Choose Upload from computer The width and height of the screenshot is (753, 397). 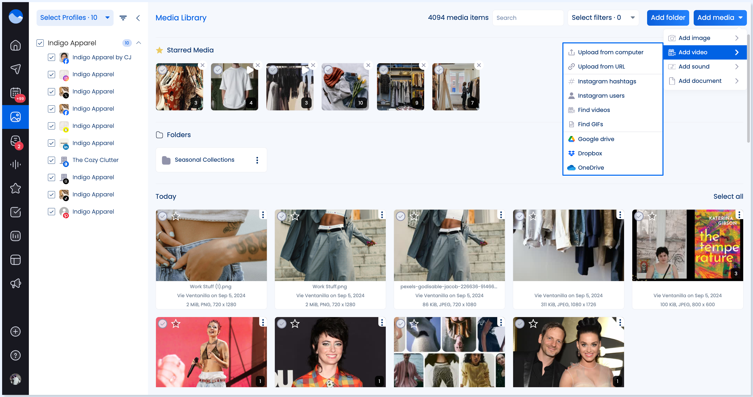613,52
